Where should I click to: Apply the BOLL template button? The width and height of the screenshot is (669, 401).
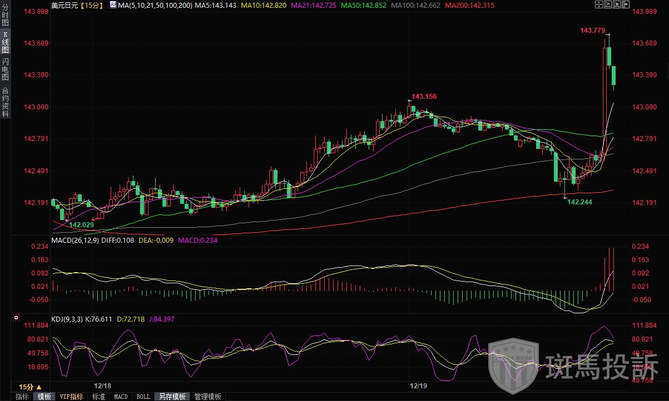coord(143,397)
